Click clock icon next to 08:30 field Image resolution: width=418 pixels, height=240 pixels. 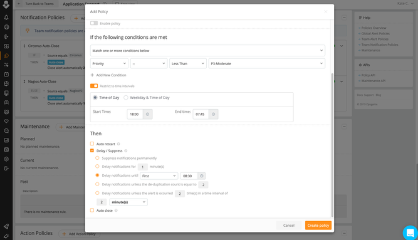[202, 175]
